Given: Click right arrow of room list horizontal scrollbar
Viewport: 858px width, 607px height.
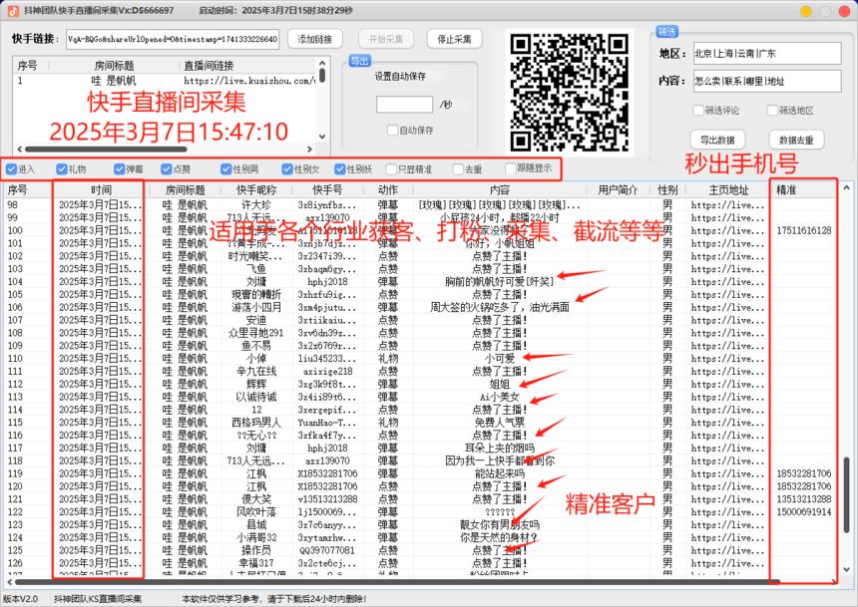Looking at the screenshot, I should click(309, 149).
